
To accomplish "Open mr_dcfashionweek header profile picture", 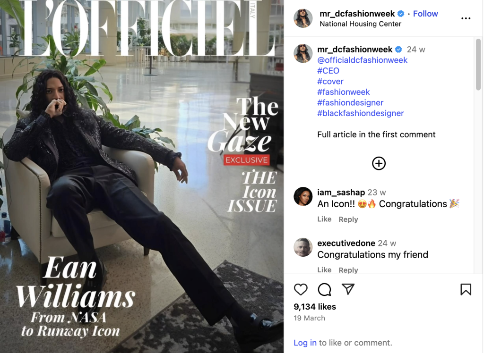I will [x=303, y=18].
